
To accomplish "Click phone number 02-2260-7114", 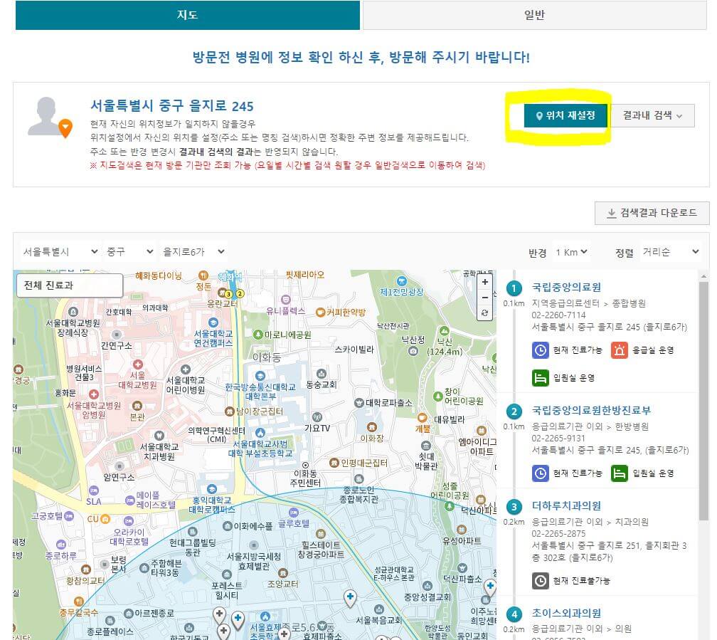I will [x=558, y=315].
